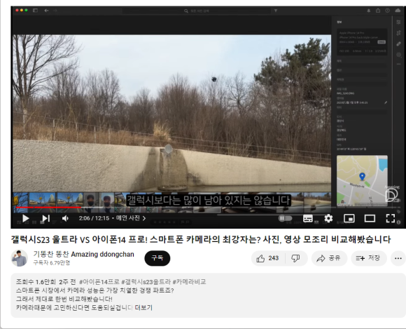Expand the description with 더보기

coord(143,308)
